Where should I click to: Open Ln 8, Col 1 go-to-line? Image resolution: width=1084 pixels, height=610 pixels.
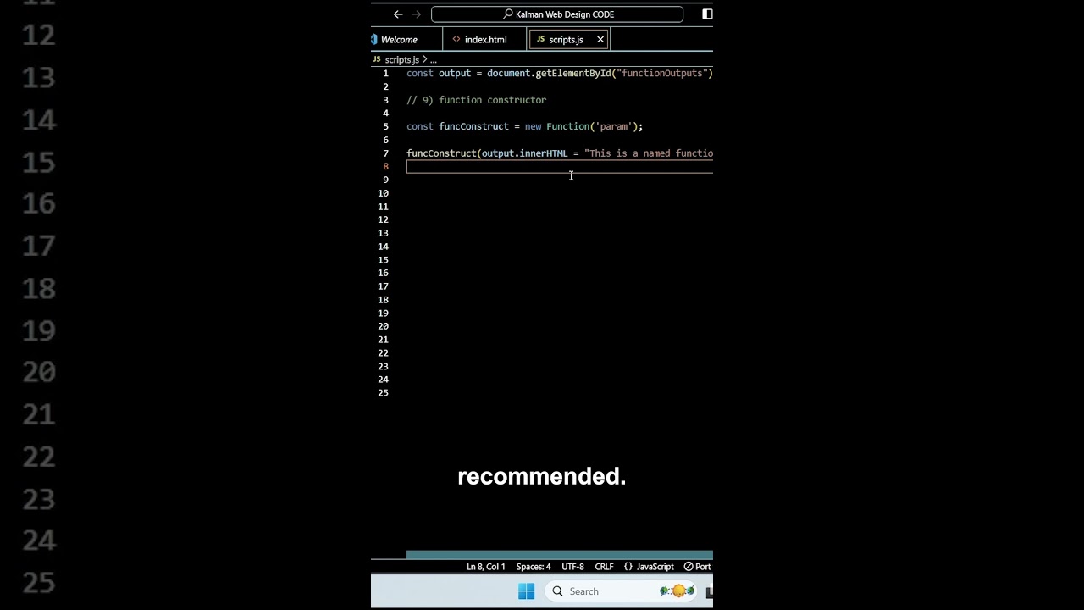485,567
